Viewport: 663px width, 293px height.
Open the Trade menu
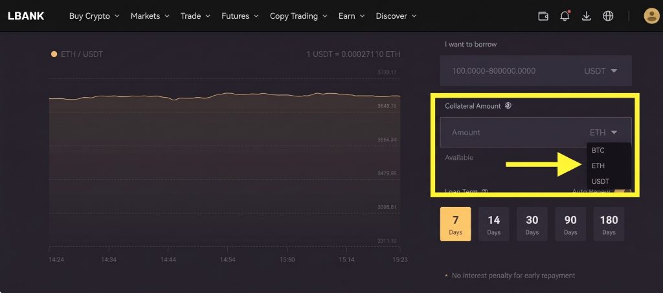196,16
